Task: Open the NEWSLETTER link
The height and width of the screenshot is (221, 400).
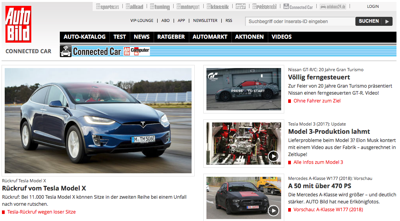Action: click(205, 21)
